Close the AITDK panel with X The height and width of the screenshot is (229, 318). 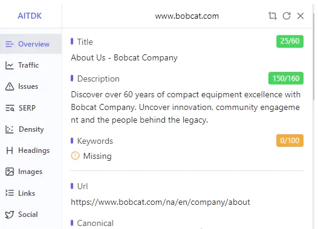coord(300,16)
